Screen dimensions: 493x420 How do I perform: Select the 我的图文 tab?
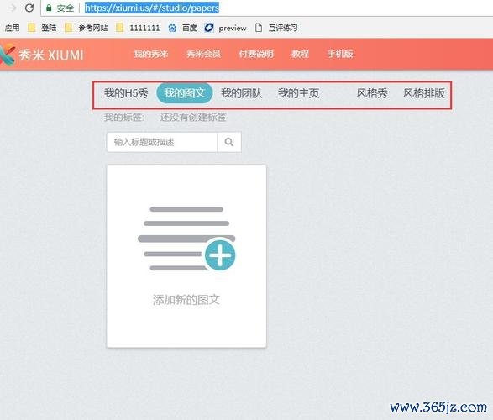click(185, 93)
